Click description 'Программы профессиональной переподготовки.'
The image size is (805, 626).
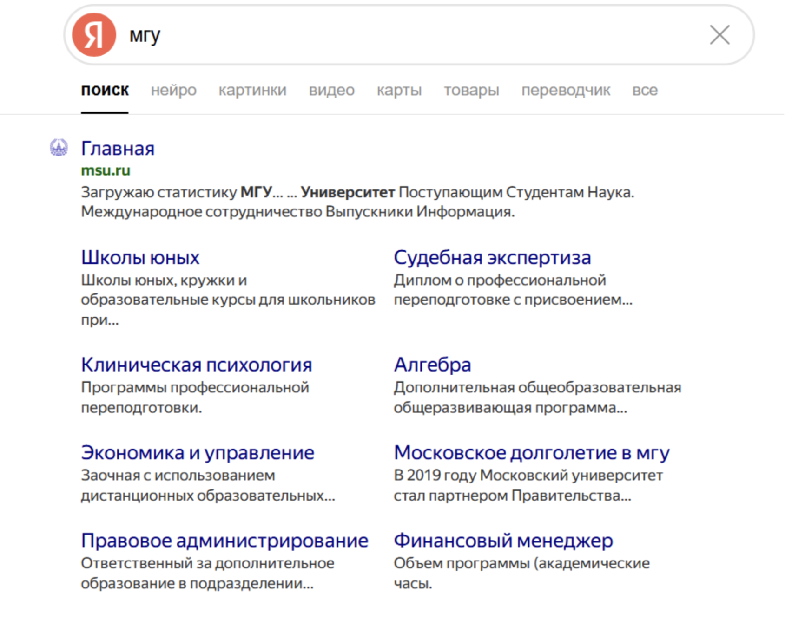195,398
